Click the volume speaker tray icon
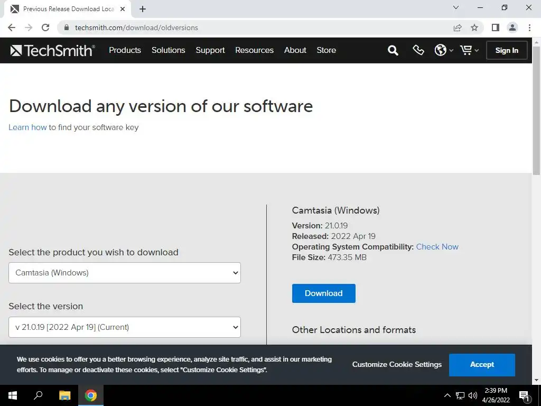541x406 pixels. click(473, 395)
